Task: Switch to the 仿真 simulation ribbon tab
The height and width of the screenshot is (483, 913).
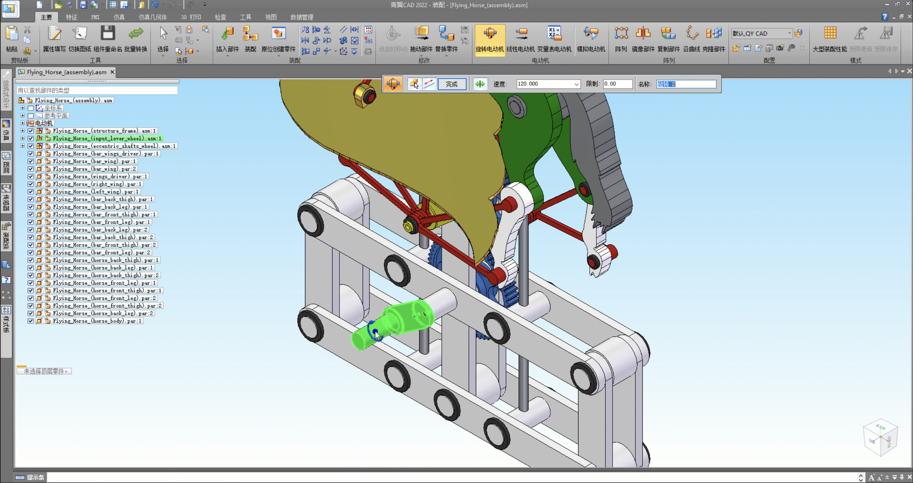Action: pyautogui.click(x=119, y=17)
